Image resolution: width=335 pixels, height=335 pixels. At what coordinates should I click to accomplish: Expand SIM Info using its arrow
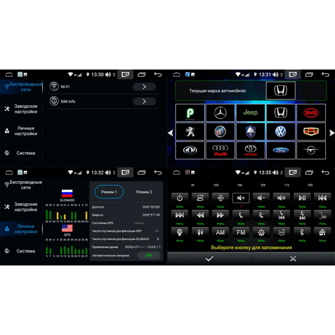[144, 101]
